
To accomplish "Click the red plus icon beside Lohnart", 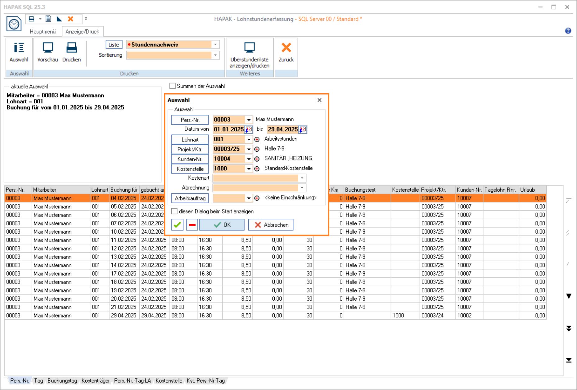I will click(257, 140).
